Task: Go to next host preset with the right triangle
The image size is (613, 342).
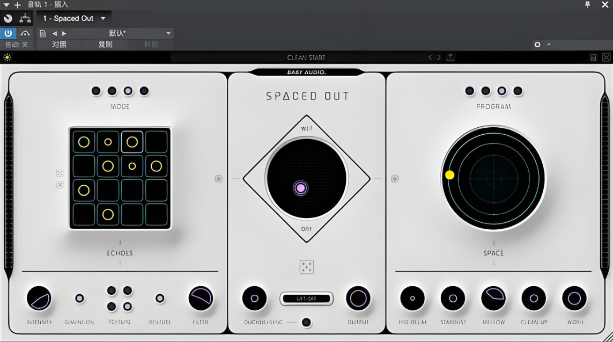Action: point(64,34)
